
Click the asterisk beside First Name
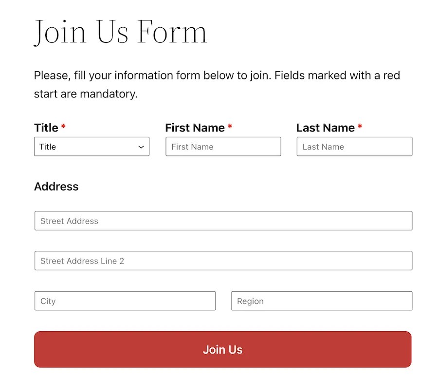(x=229, y=128)
